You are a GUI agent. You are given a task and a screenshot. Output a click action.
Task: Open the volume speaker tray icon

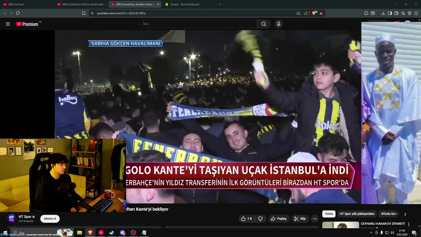(x=392, y=233)
